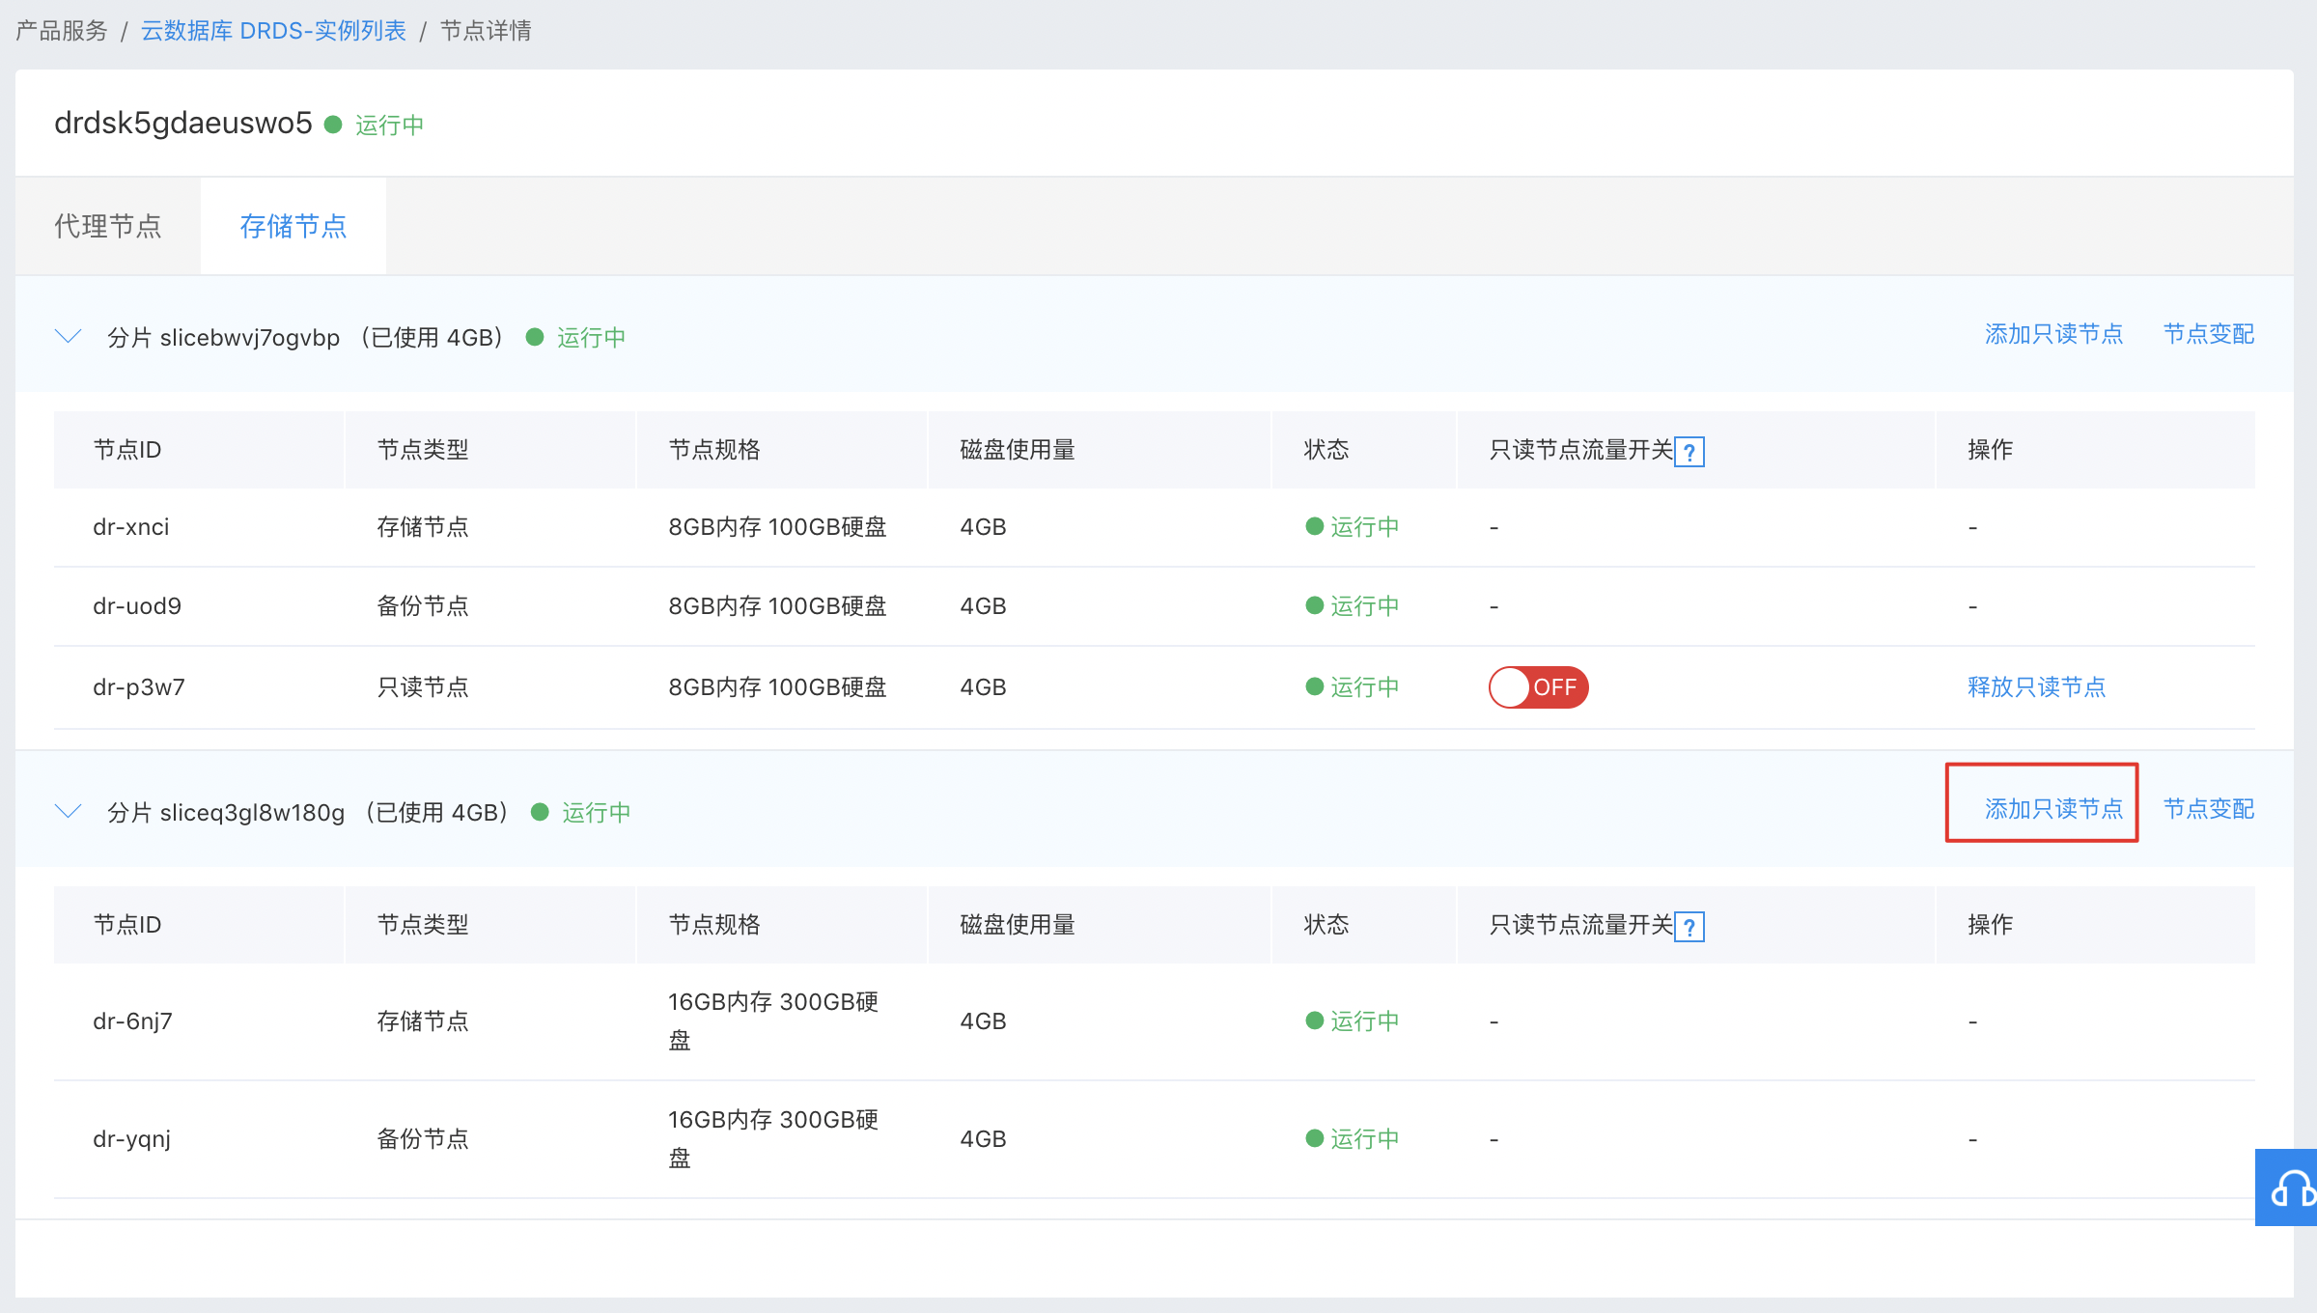This screenshot has width=2317, height=1313.
Task: Click 4GB disk usage in dr-6nj7 row
Action: tap(983, 1021)
